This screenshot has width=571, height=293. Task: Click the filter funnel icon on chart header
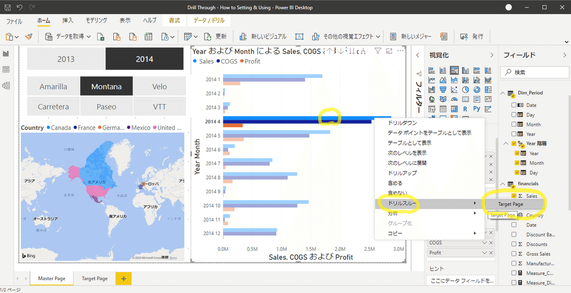pos(378,51)
